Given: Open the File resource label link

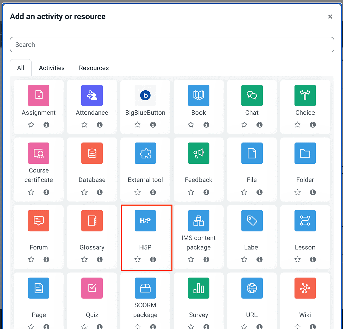Looking at the screenshot, I should [x=252, y=180].
